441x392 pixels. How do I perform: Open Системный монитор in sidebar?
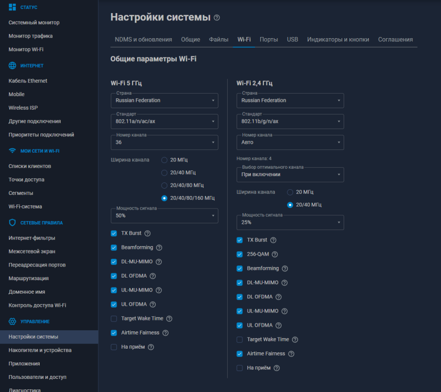(x=34, y=22)
